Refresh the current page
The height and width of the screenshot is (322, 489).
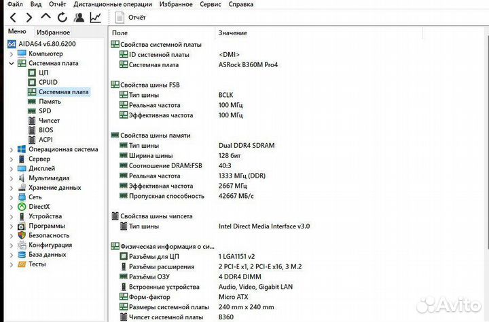coord(62,18)
